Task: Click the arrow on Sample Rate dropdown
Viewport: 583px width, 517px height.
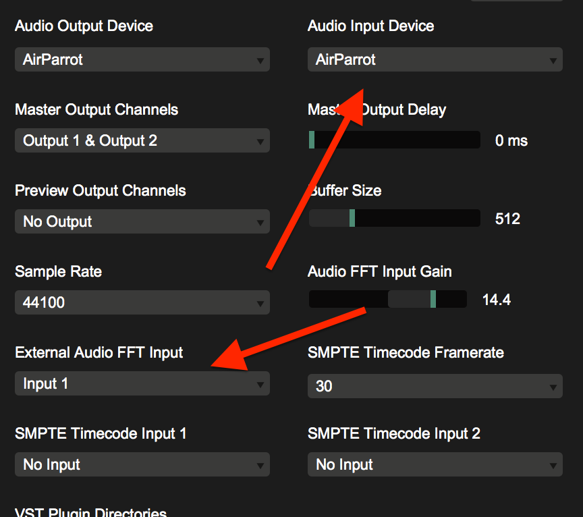Action: (260, 303)
